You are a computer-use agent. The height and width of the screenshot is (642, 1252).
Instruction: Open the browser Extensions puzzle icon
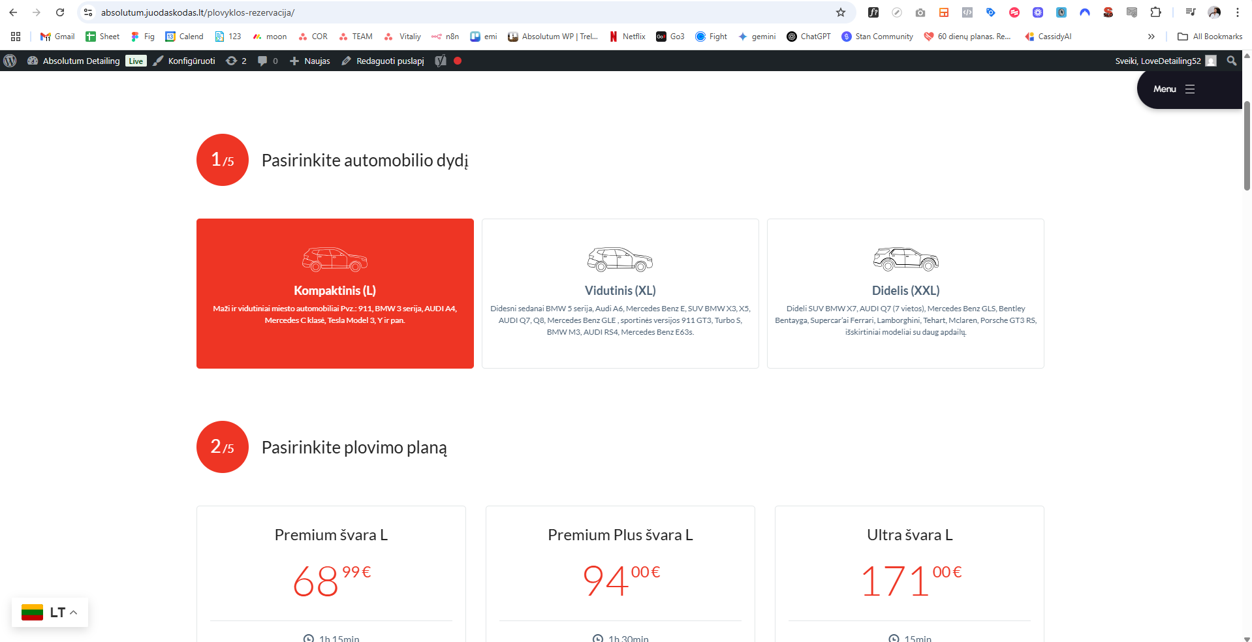(x=1155, y=12)
